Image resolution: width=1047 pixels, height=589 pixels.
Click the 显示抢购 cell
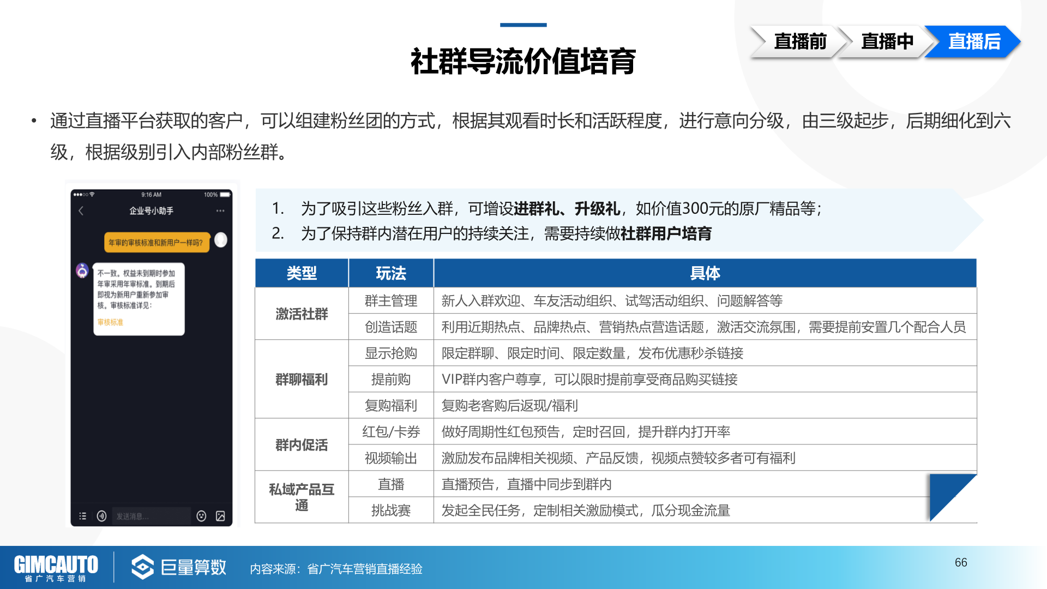click(391, 353)
